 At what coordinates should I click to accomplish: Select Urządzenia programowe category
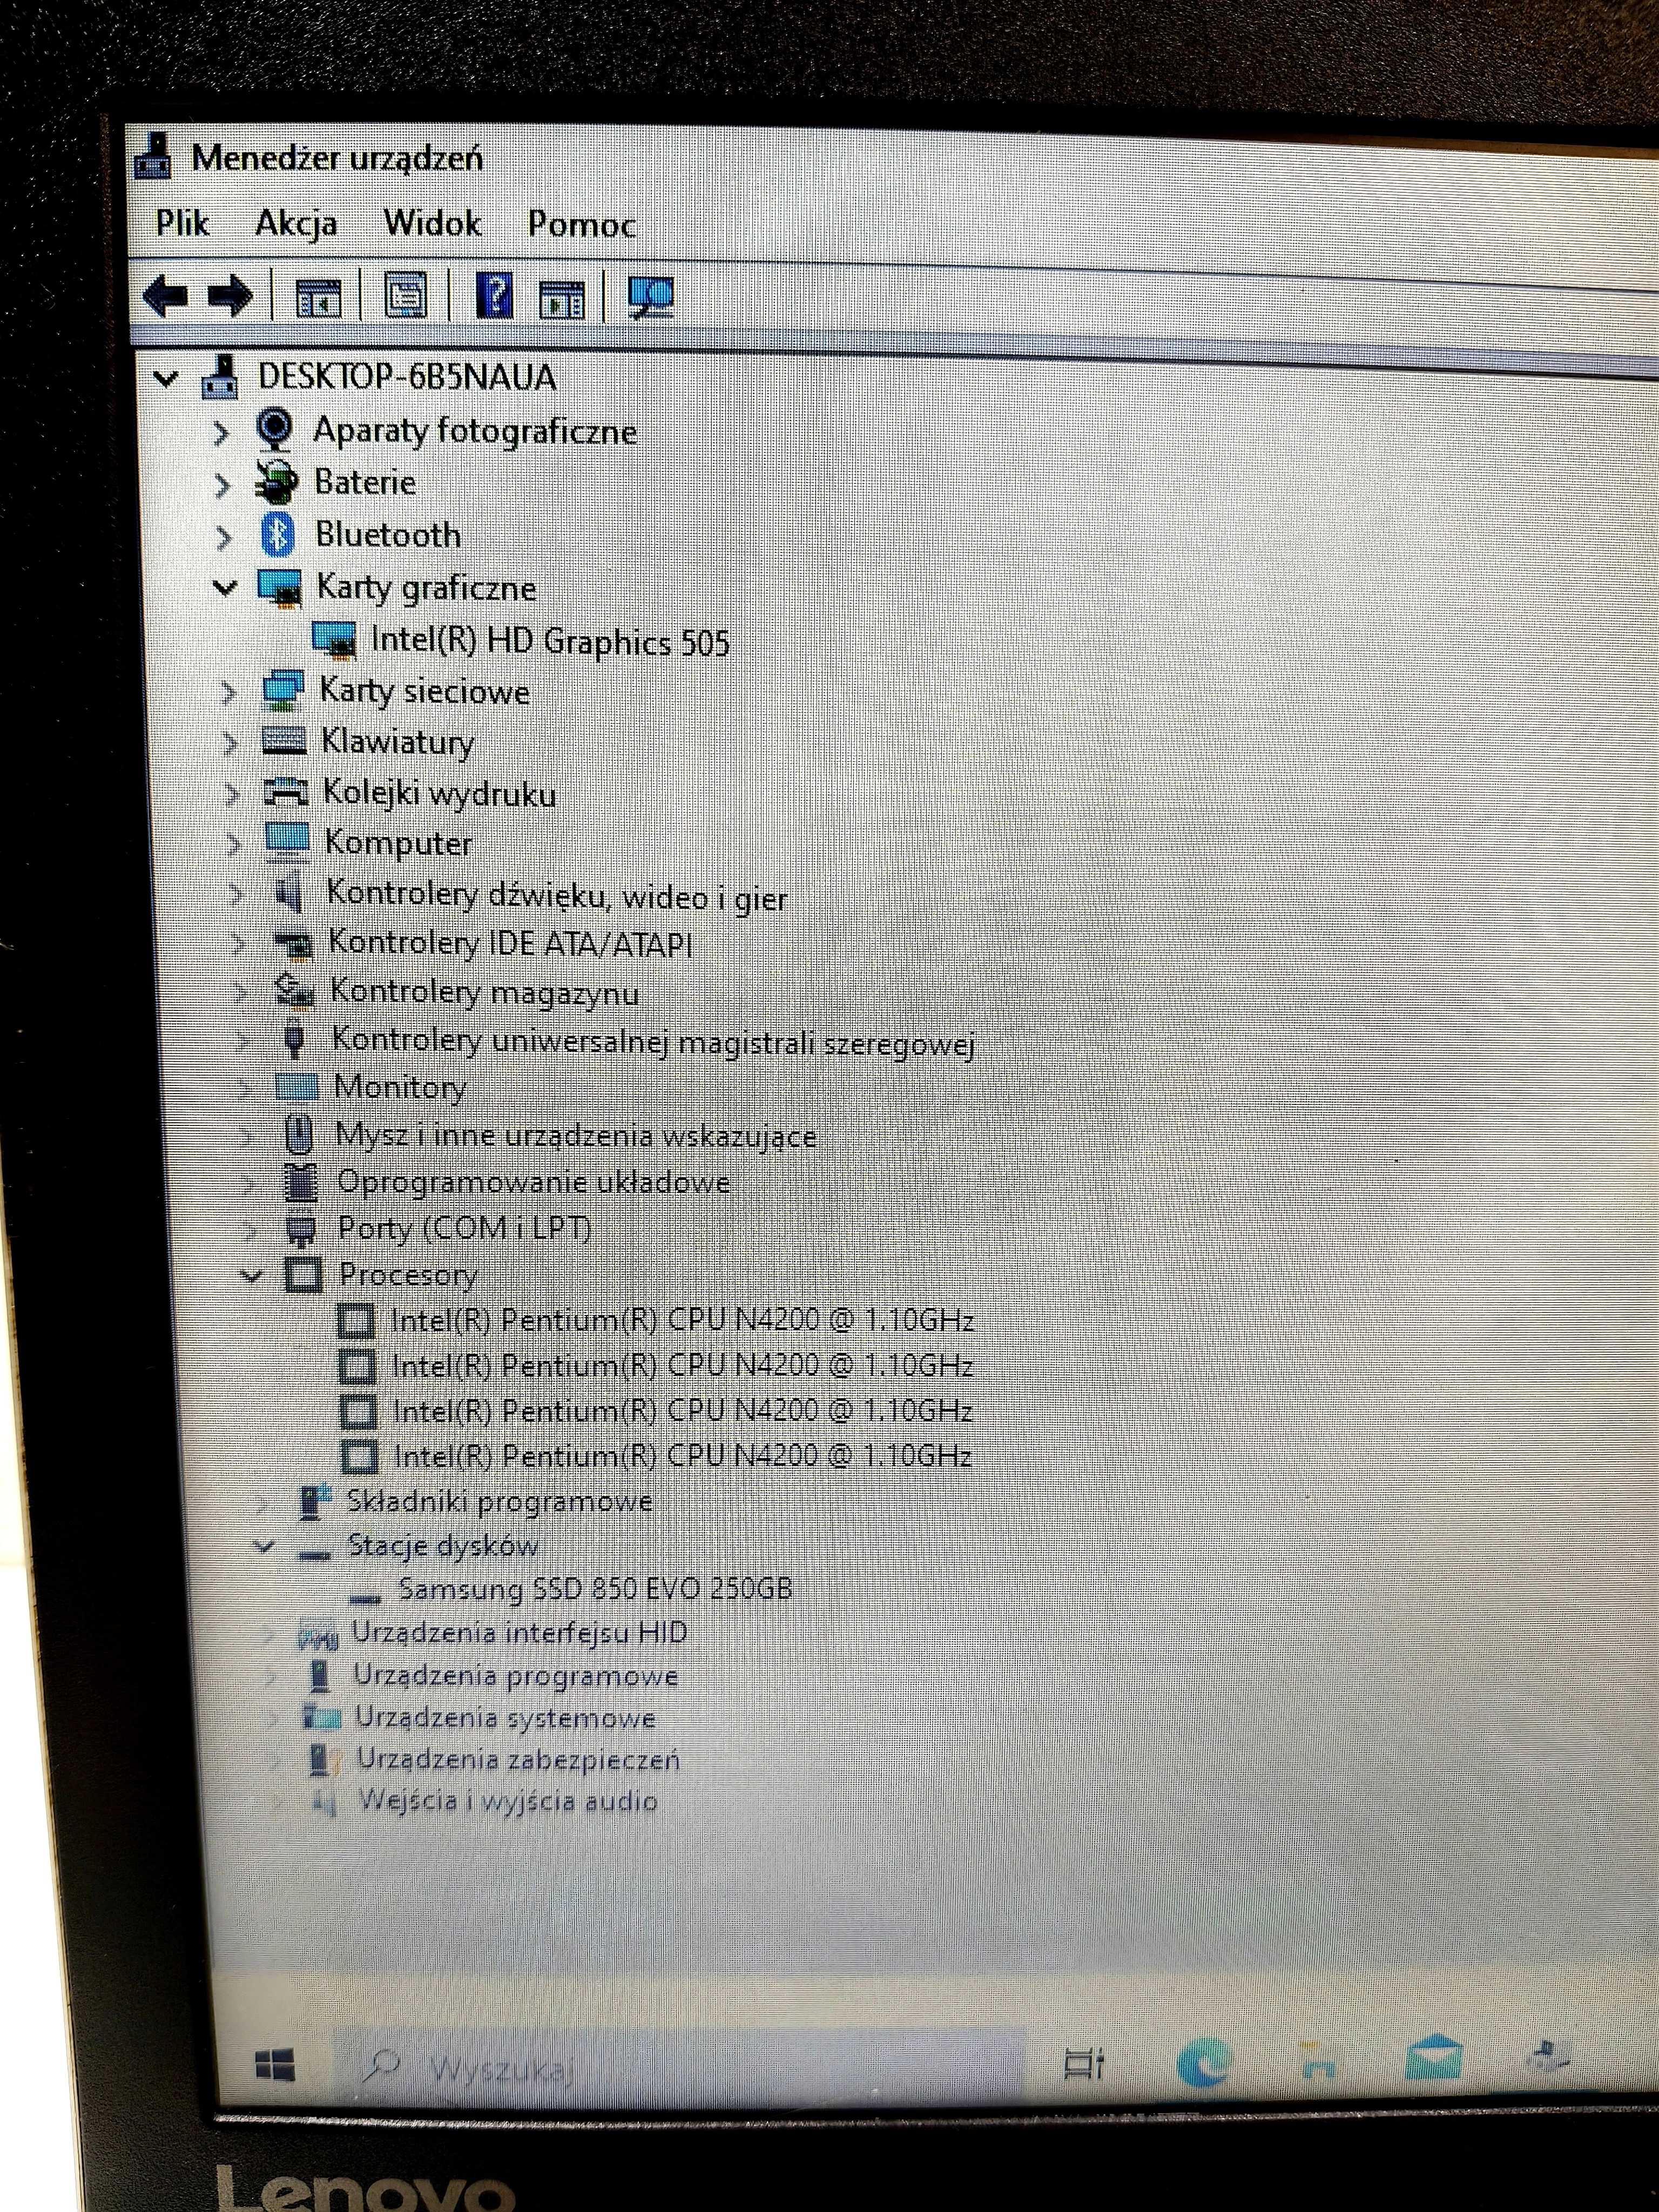pos(517,1675)
